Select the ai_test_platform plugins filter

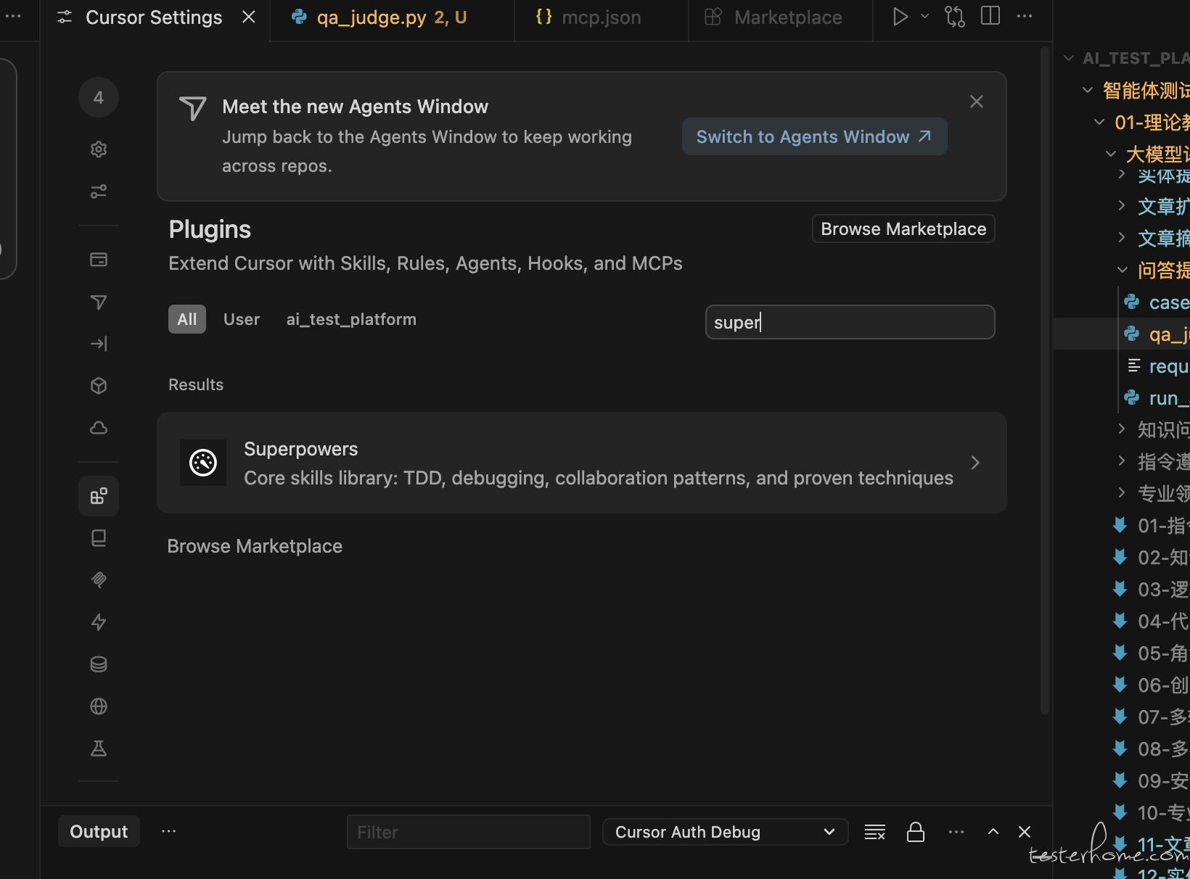[351, 319]
